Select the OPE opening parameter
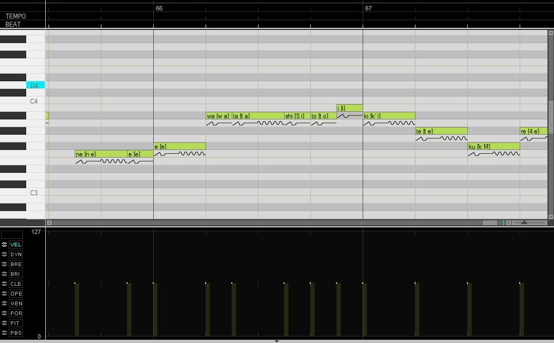Image resolution: width=554 pixels, height=343 pixels. (16, 293)
